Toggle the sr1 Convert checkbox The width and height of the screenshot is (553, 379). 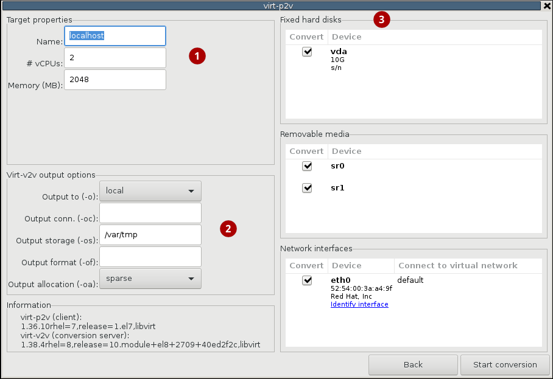(307, 188)
